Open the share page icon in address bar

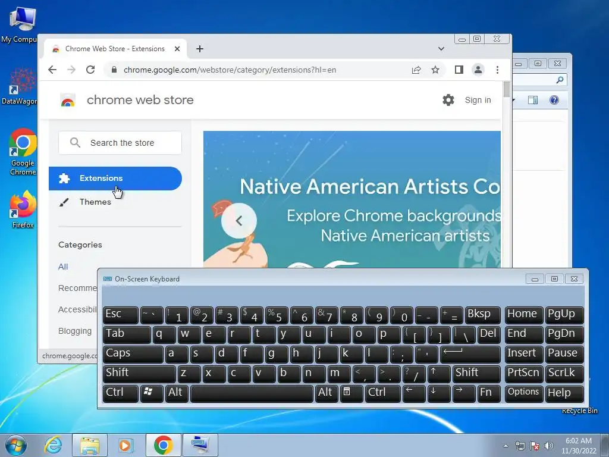[416, 70]
